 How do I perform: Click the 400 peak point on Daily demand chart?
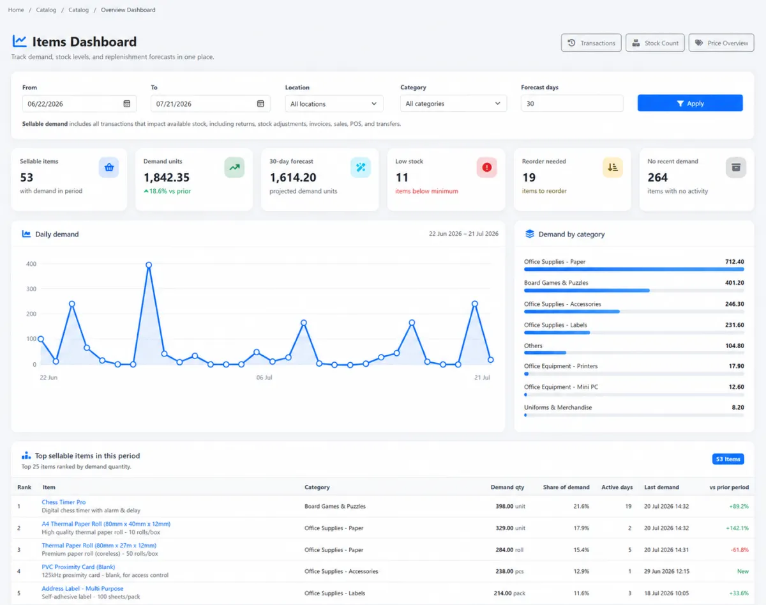(x=149, y=264)
